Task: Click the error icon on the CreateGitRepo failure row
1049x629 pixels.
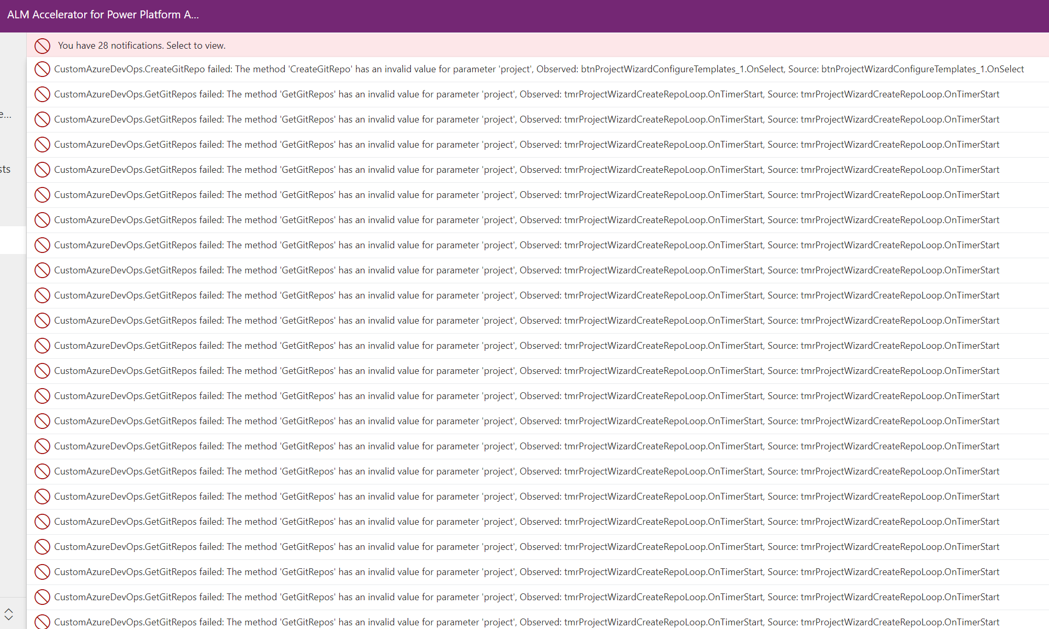Action: click(42, 69)
